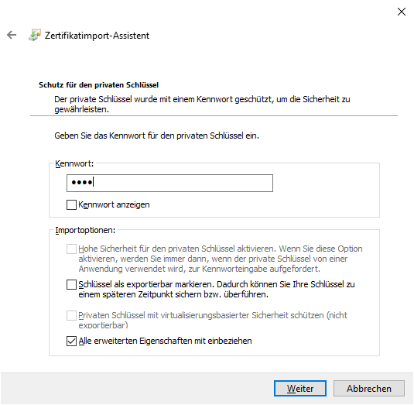Click the 'Anwendung verwendet wird' greyed label line
The image size is (414, 405).
pyautogui.click(x=200, y=269)
